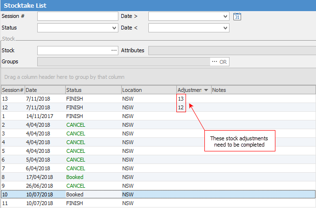This screenshot has width=316, height=208.
Task: Open the calendar date-range picker icon
Action: click(237, 16)
